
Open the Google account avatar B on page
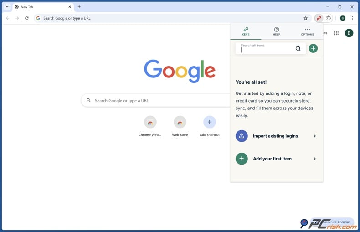point(349,33)
